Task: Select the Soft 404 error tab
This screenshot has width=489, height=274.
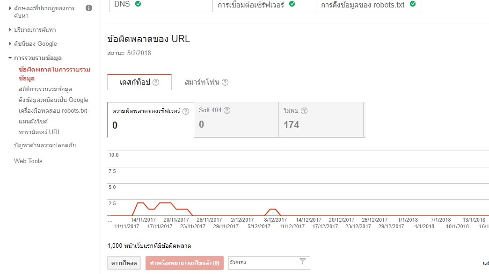Action: coord(236,119)
